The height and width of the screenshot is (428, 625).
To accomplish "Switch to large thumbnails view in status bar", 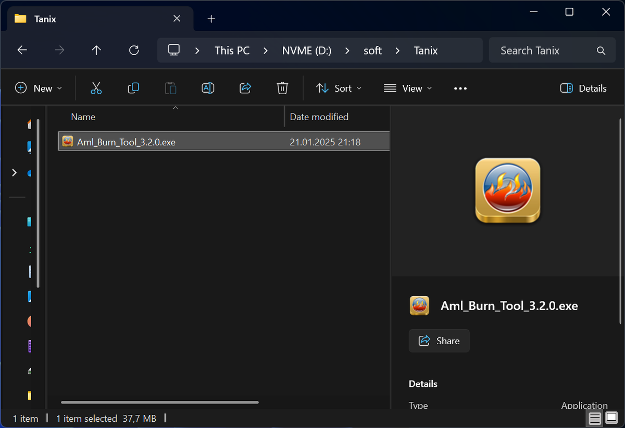I will coord(611,418).
